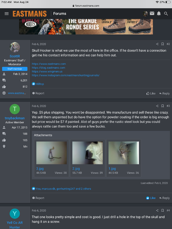The width and height of the screenshot is (172, 229).
Task: Bookmark post #3 with bookmark icon
Action: pyautogui.click(x=162, y=106)
